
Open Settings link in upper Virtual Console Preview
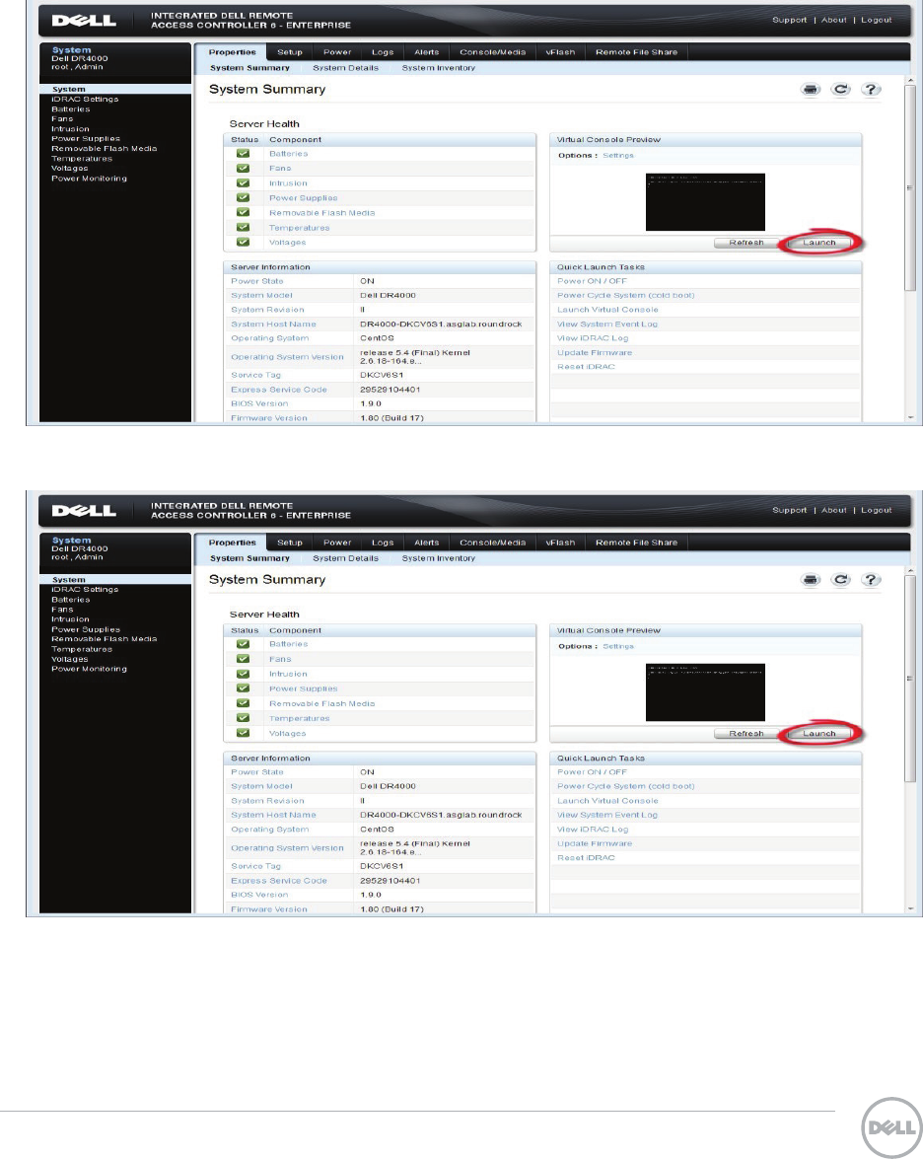[x=617, y=156]
